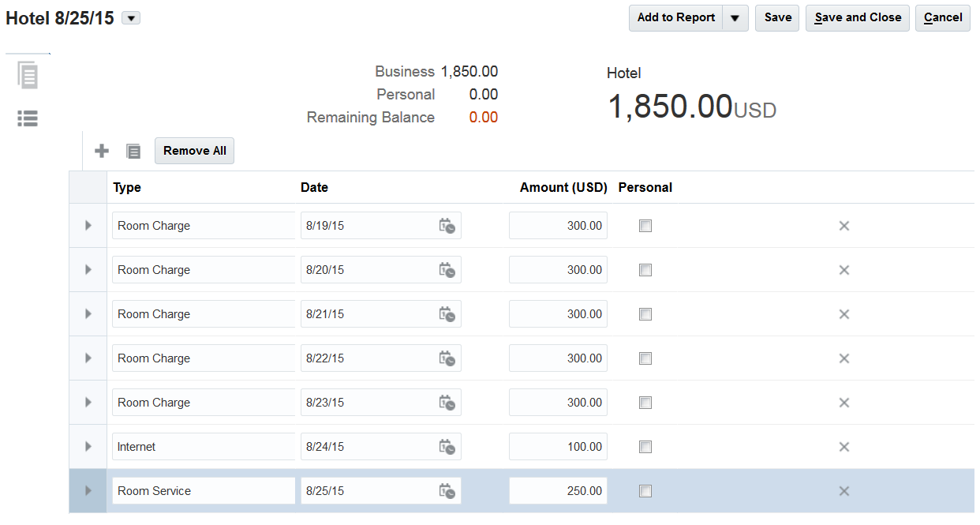The height and width of the screenshot is (525, 980).
Task: Delete the 8/20/15 Room Charge row
Action: pyautogui.click(x=843, y=270)
